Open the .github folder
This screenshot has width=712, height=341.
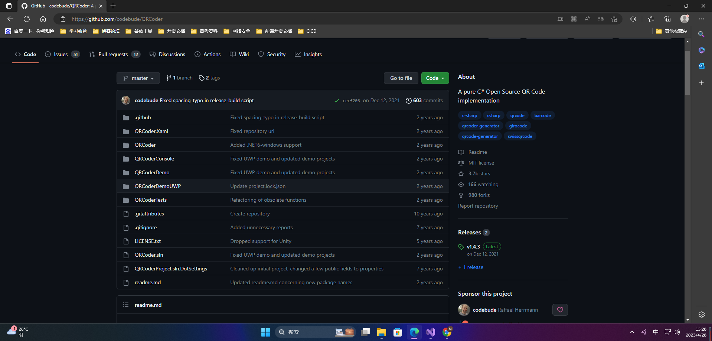(143, 118)
